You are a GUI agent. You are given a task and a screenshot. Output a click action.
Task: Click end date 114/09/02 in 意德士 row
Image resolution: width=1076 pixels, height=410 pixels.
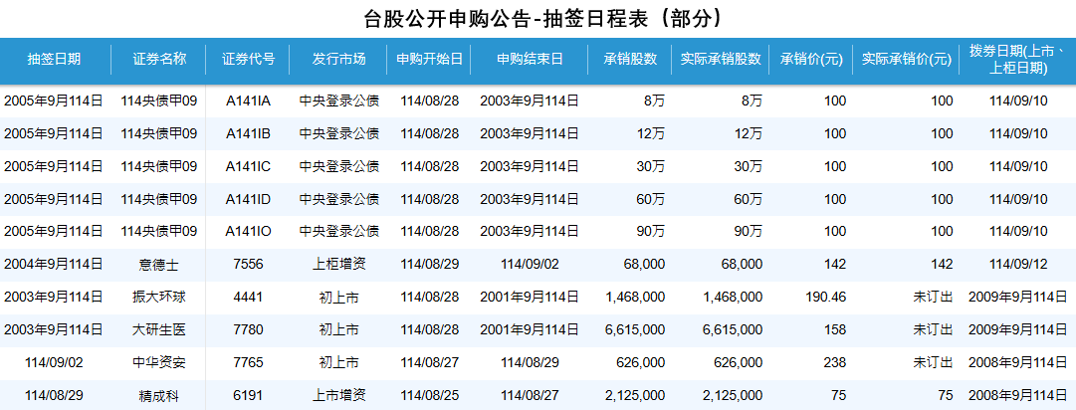(x=530, y=265)
